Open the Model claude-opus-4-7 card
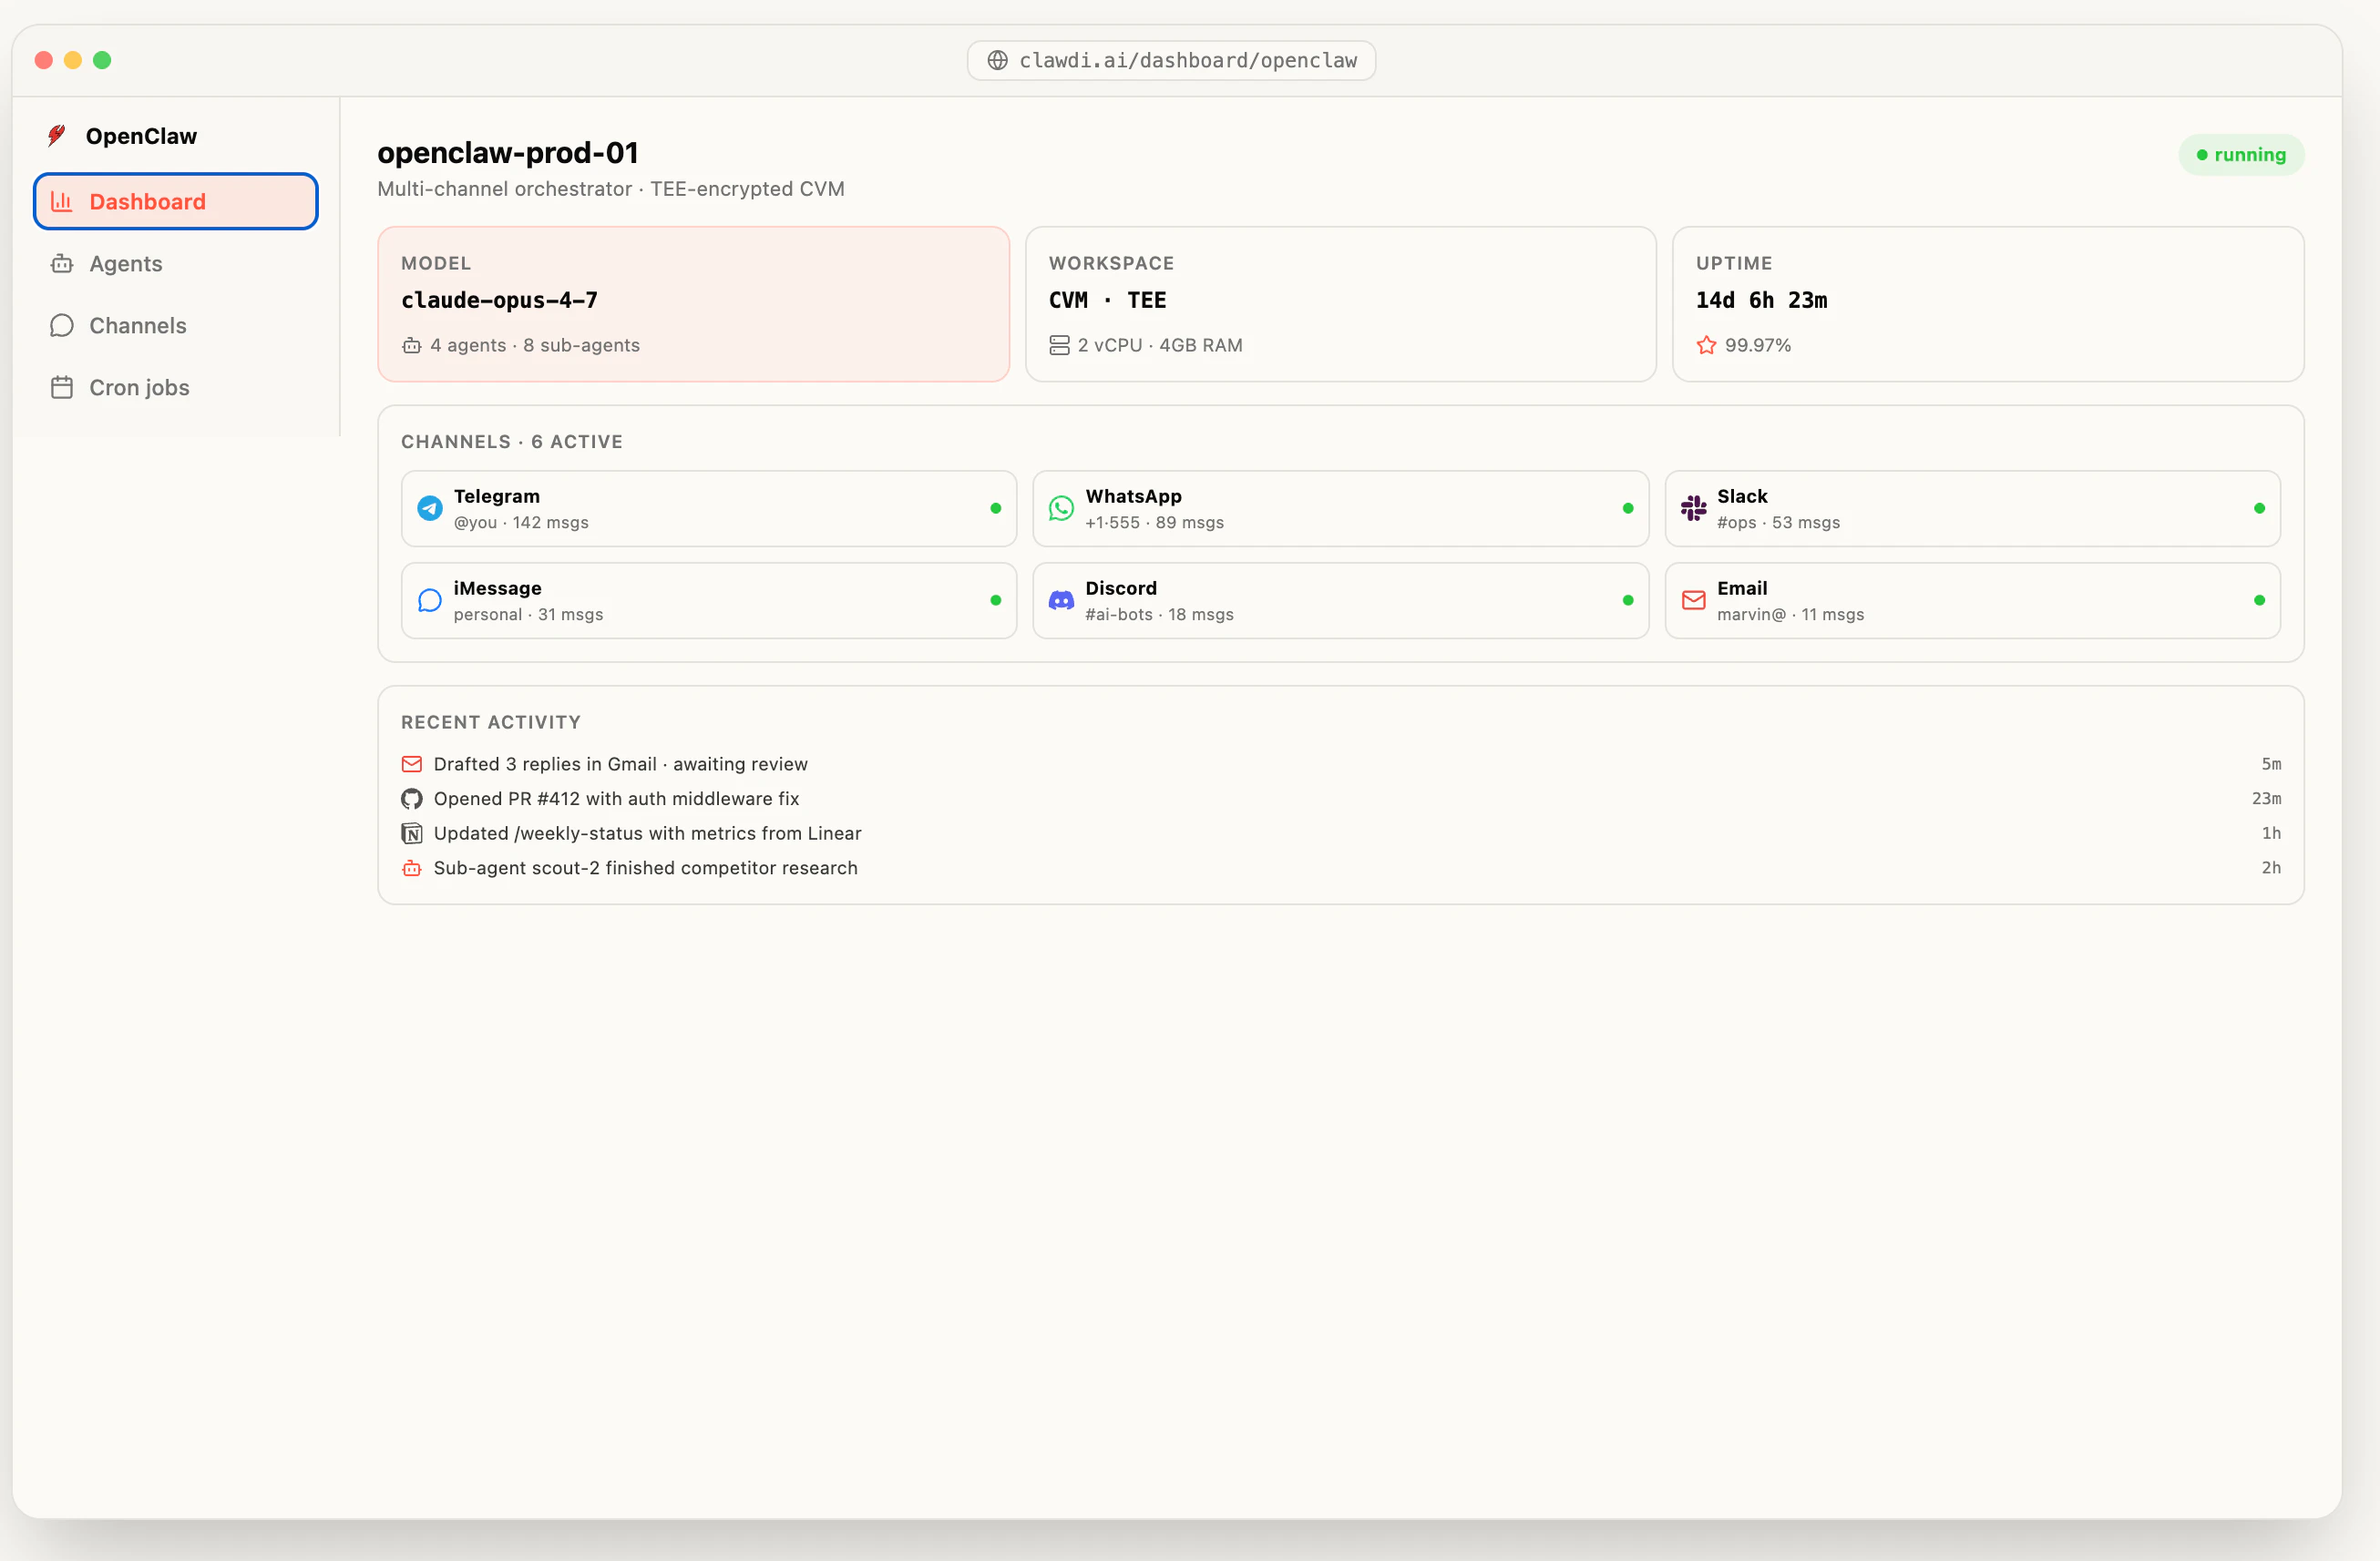This screenshot has height=1561, width=2380. [x=693, y=304]
